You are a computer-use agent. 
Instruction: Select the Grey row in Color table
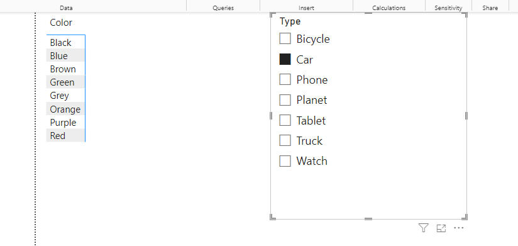click(66, 96)
